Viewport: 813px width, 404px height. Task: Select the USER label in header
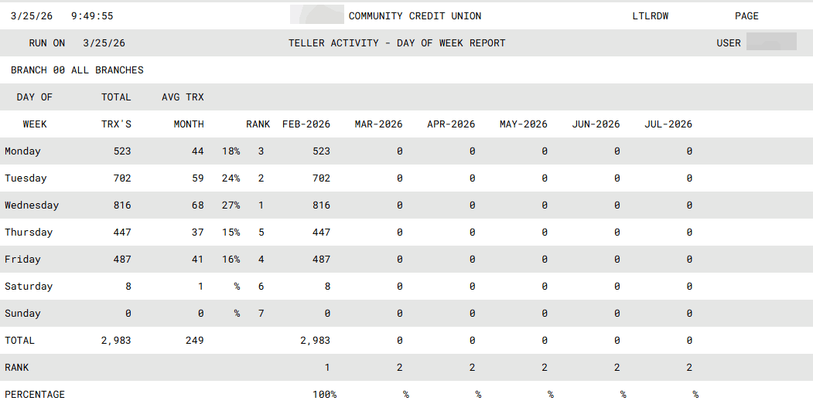coord(729,43)
